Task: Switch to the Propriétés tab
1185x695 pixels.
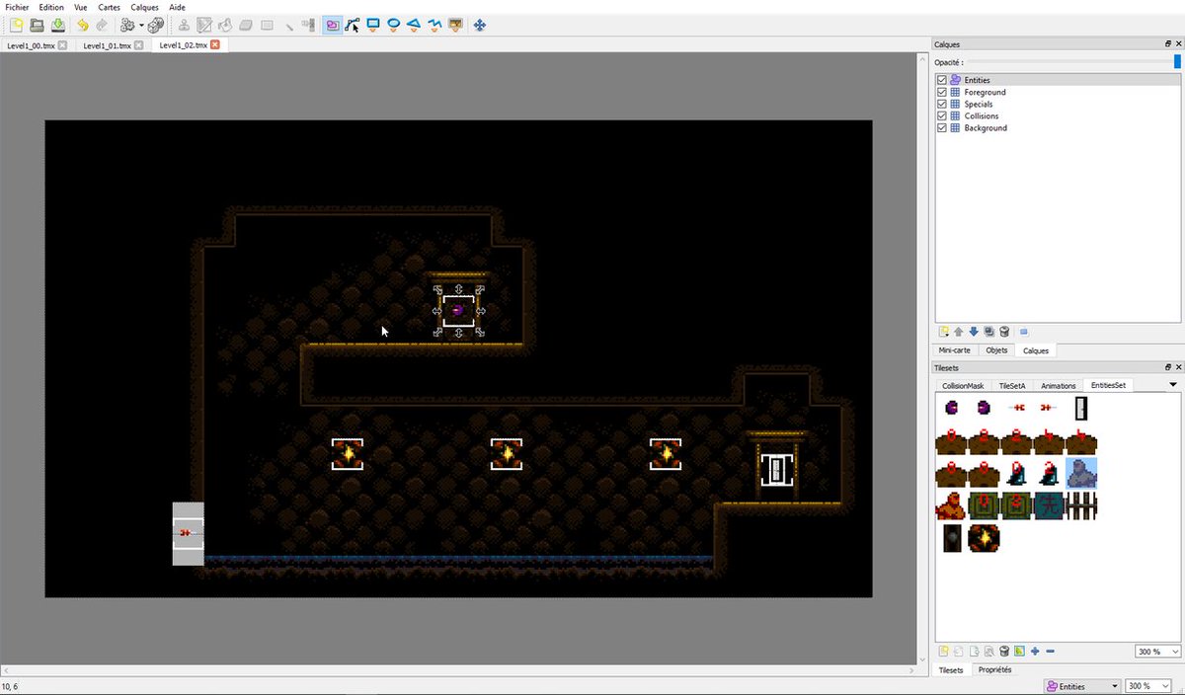Action: [994, 670]
